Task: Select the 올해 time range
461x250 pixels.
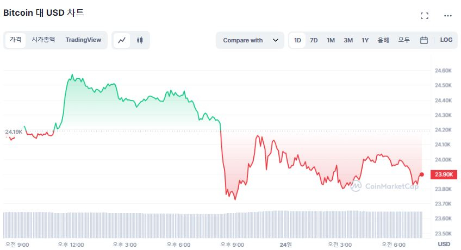Action: 383,40
